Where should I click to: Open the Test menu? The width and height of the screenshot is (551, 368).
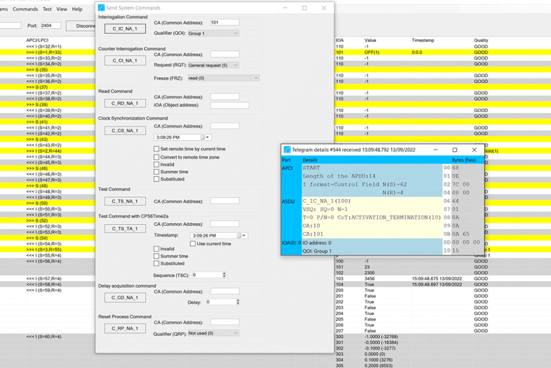(46, 9)
